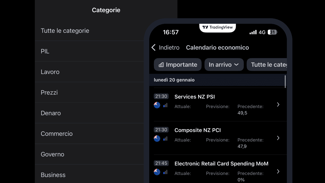Expand Electronic Retail Card Spending chevron
Viewport: 325px width, 183px height.
pos(278,171)
